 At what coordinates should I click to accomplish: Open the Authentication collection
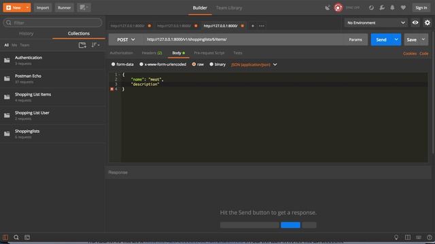(53, 60)
